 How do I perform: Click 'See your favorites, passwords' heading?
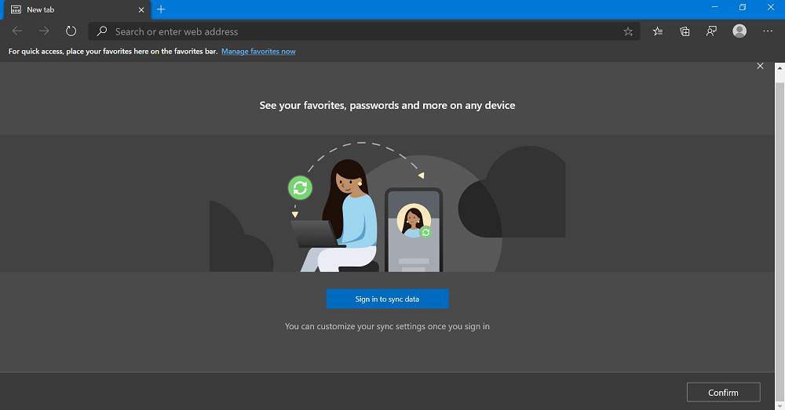click(387, 105)
